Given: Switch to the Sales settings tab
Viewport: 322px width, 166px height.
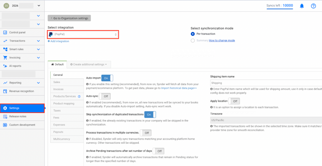Looking at the screenshot, I should [x=57, y=82].
